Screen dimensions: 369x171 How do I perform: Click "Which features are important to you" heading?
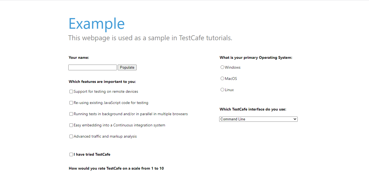click(102, 82)
